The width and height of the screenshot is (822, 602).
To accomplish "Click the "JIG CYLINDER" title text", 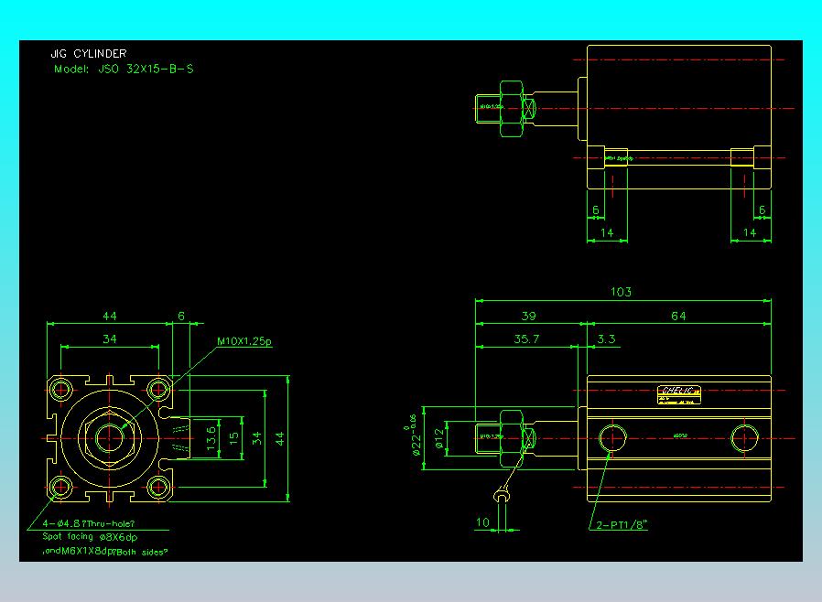I will tap(89, 53).
